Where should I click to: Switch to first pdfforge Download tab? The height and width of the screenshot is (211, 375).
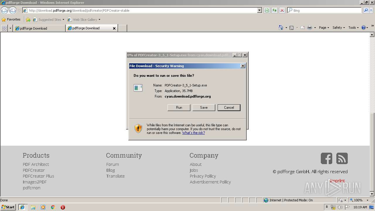coord(39,28)
